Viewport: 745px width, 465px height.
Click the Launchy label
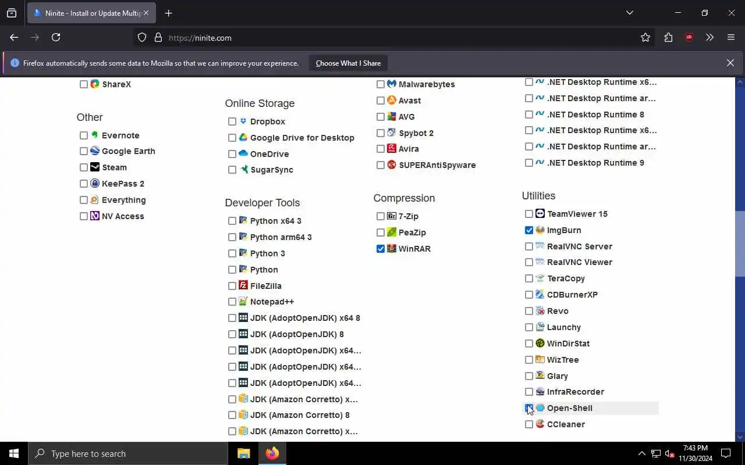564,327
